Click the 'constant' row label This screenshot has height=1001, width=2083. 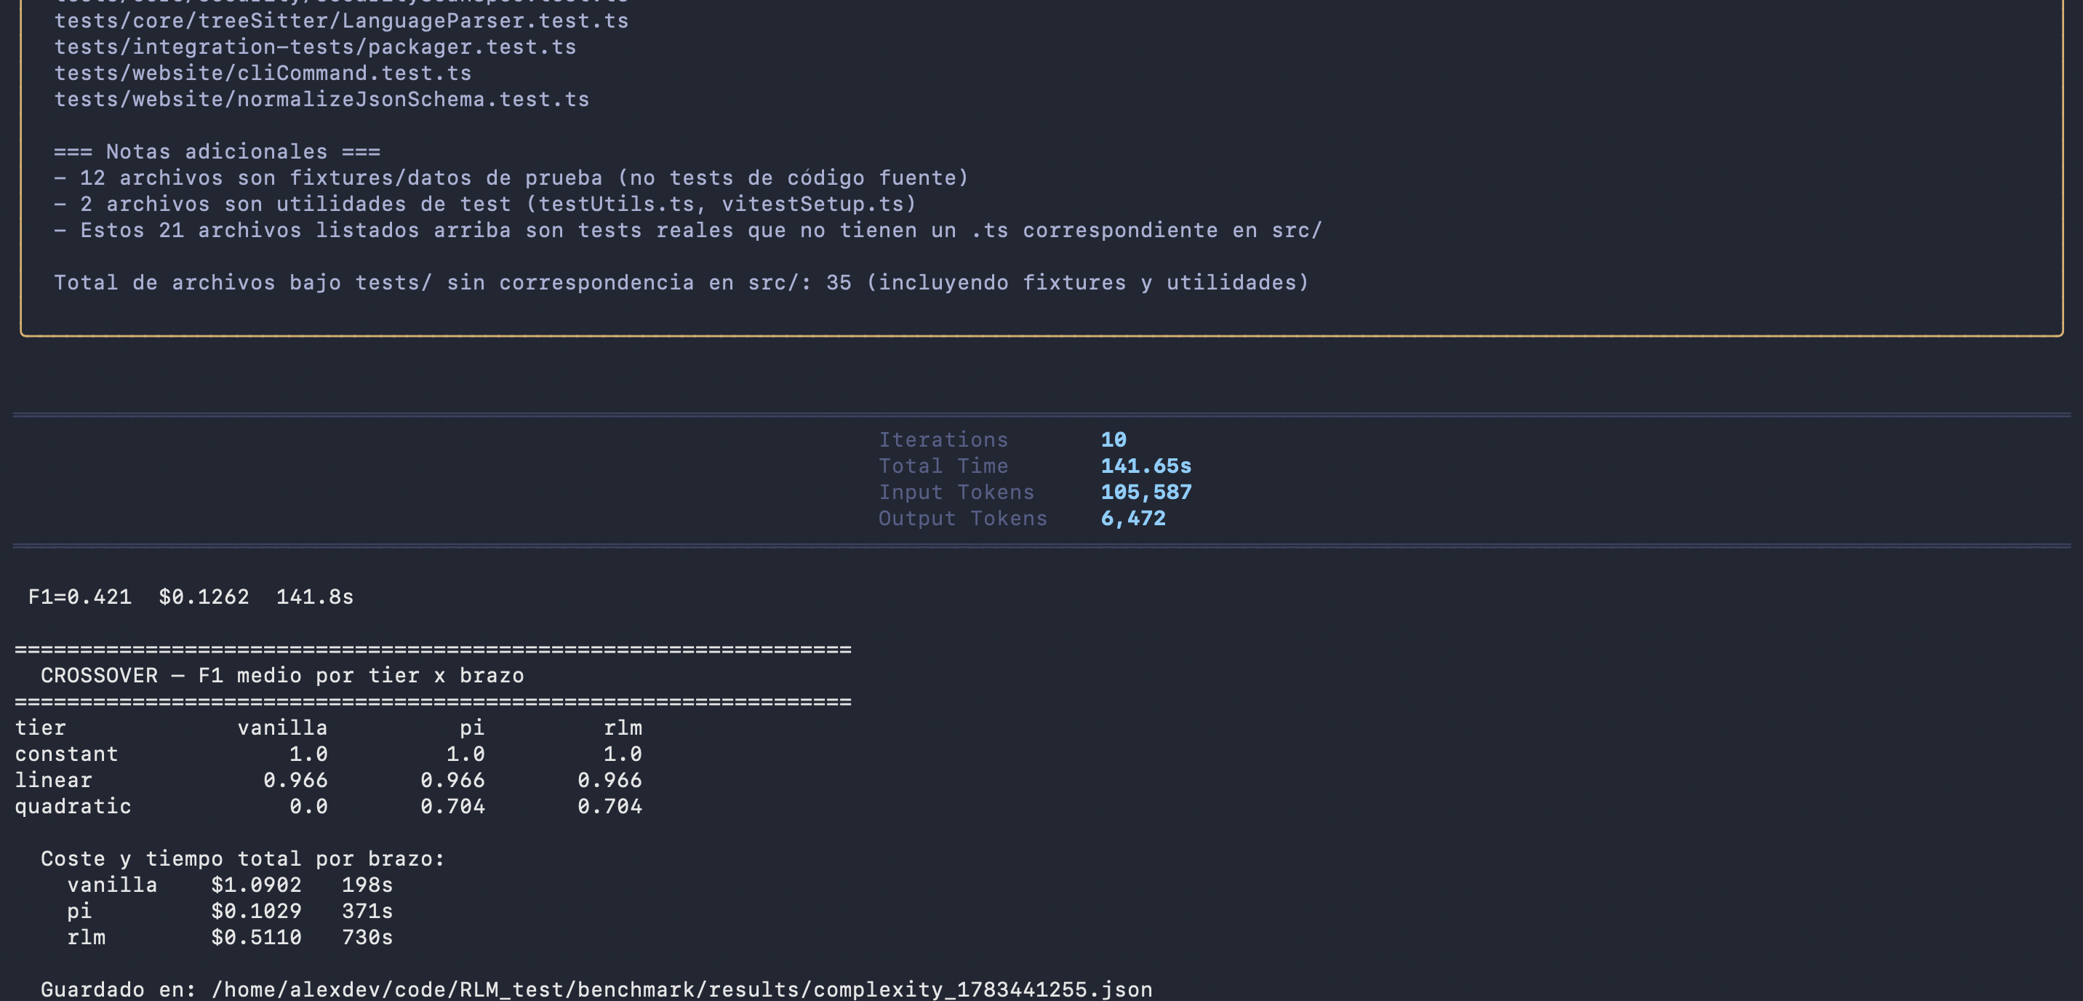tap(66, 754)
